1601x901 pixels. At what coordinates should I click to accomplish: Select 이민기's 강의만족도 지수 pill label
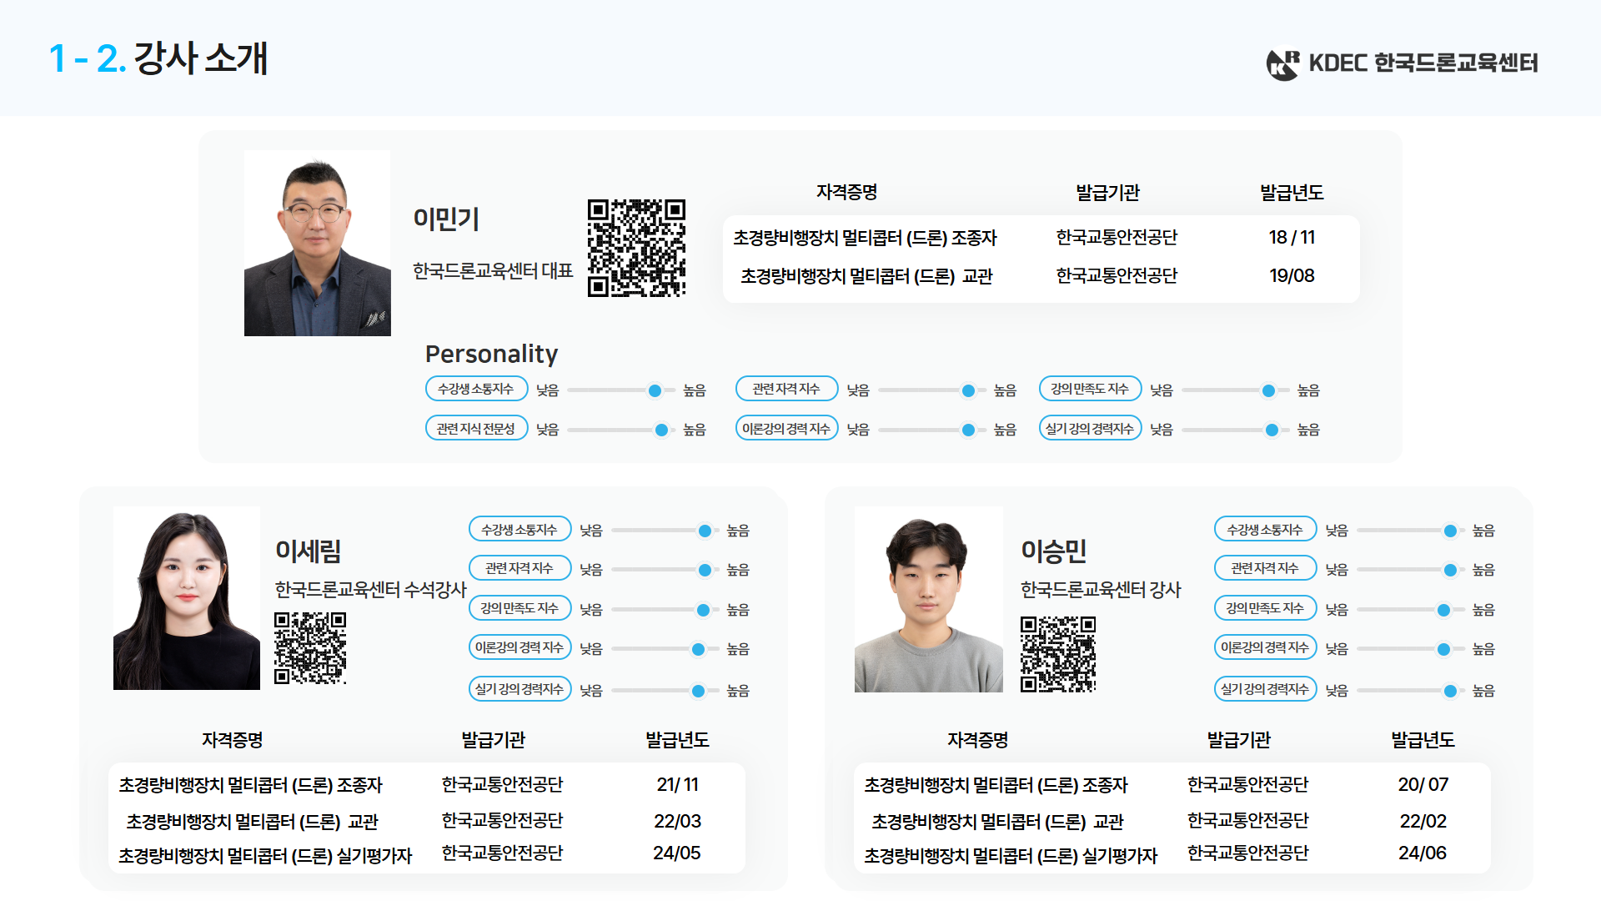1090,389
